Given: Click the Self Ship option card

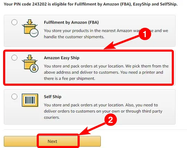Looking at the screenshot, I should click(90, 107).
